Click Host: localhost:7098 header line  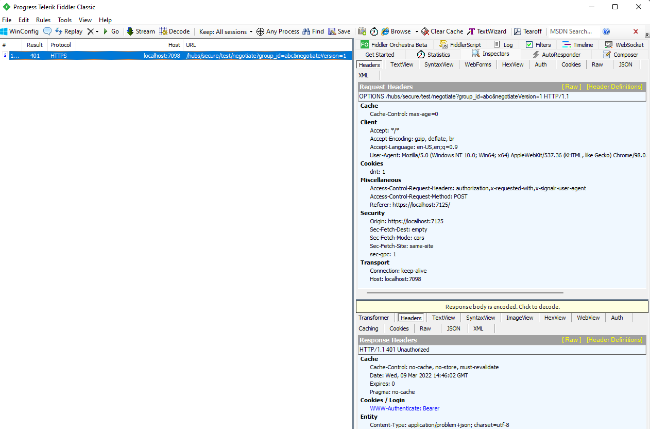(x=396, y=279)
